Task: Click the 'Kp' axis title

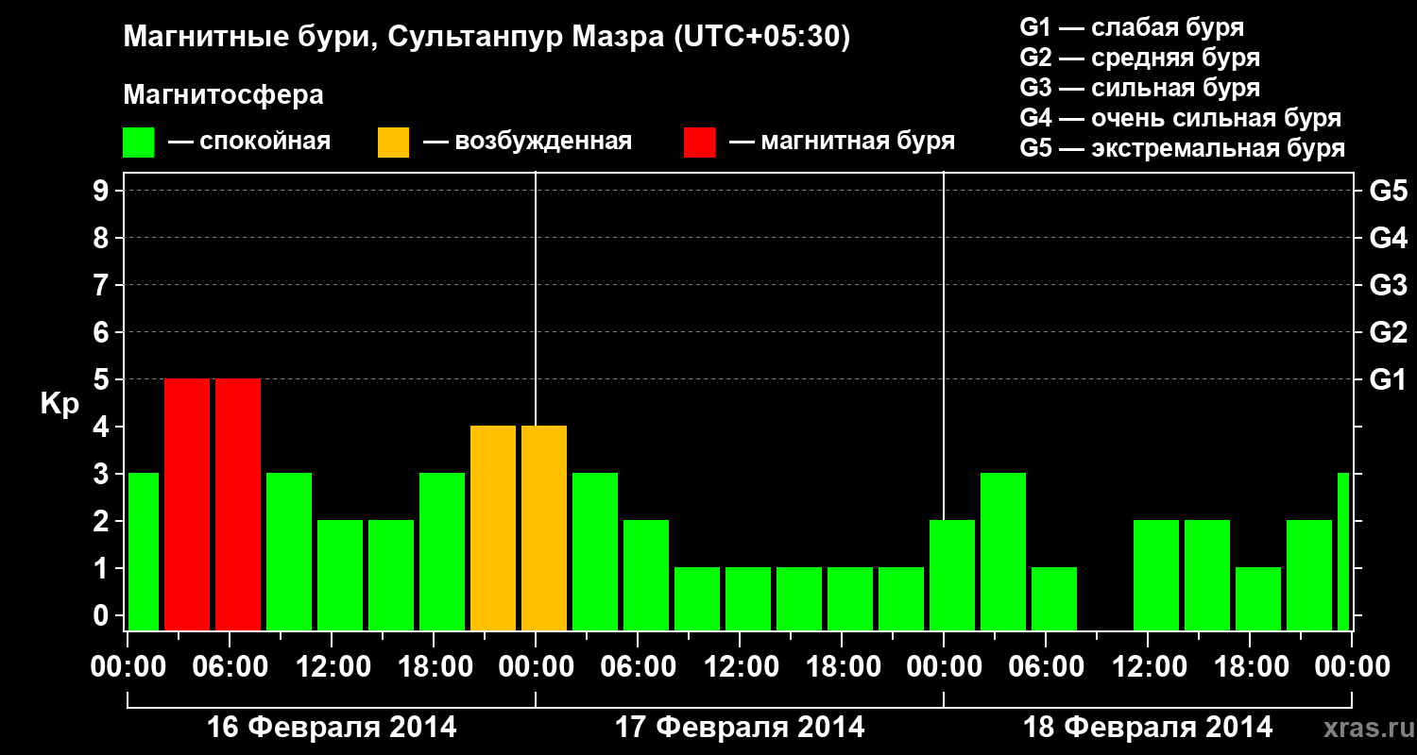Action: [x=60, y=404]
